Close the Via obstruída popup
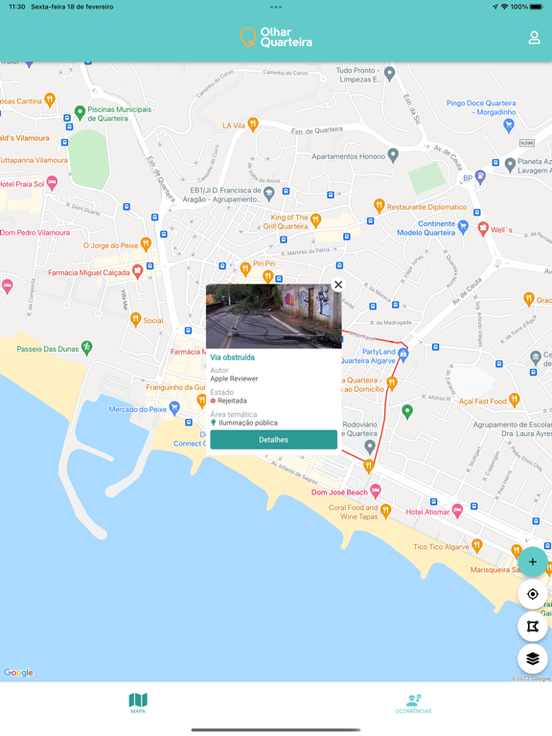Image resolution: width=552 pixels, height=736 pixels. click(x=338, y=285)
